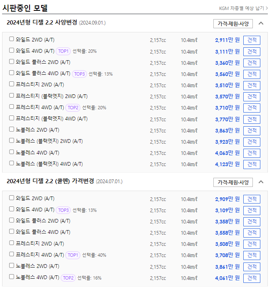Check 노블레스 4WD priced 4,063만 원
The height and width of the screenshot is (292, 272).
coord(12,152)
